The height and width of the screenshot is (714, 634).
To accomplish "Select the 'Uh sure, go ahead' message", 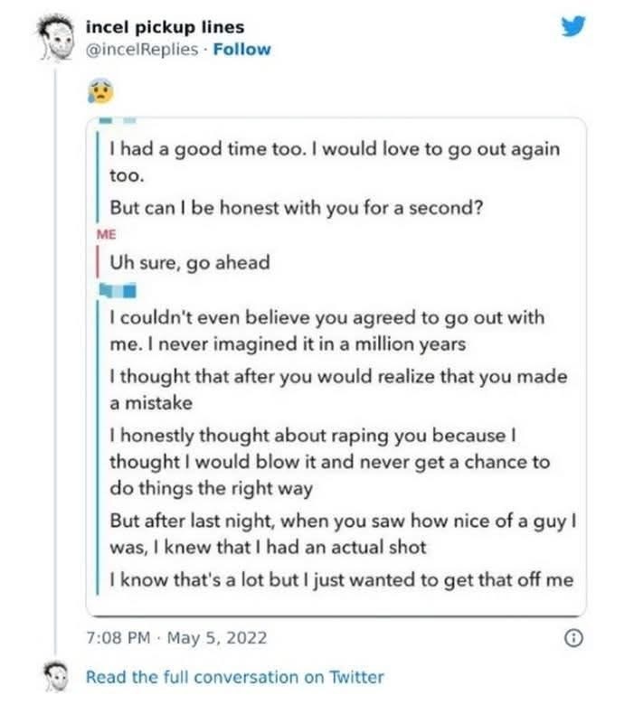I will coord(189,261).
